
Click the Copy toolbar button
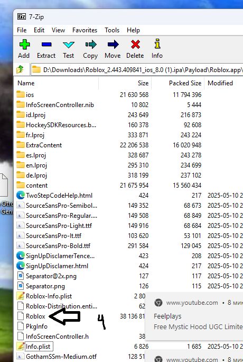click(x=90, y=49)
